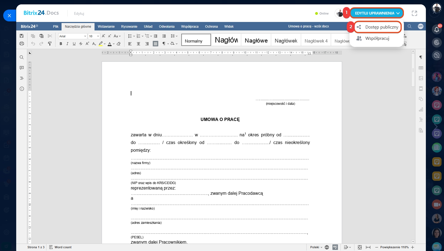Screen dimensions: 444x251
Task: Select Dostęp publiczny from the menu
Action: (378, 27)
